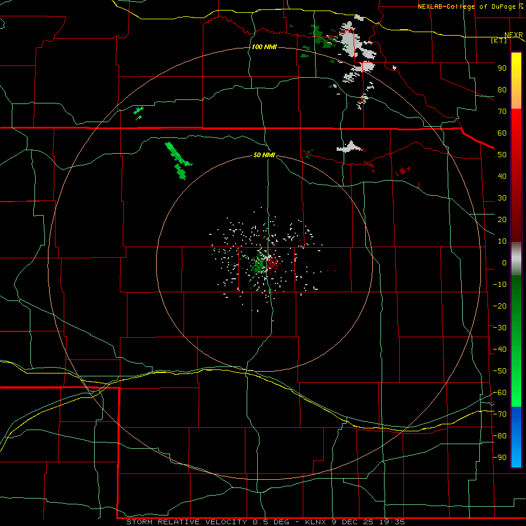
Task: Select the -80 value on velocity scale
Action: (500, 436)
